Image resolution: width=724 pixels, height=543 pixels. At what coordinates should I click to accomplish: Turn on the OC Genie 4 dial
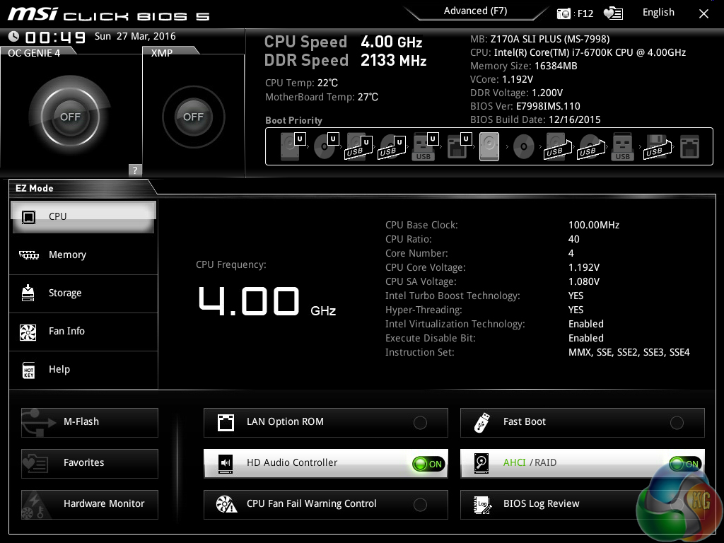pos(70,117)
